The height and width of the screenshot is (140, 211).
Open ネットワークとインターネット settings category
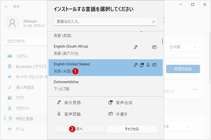(x=26, y=77)
